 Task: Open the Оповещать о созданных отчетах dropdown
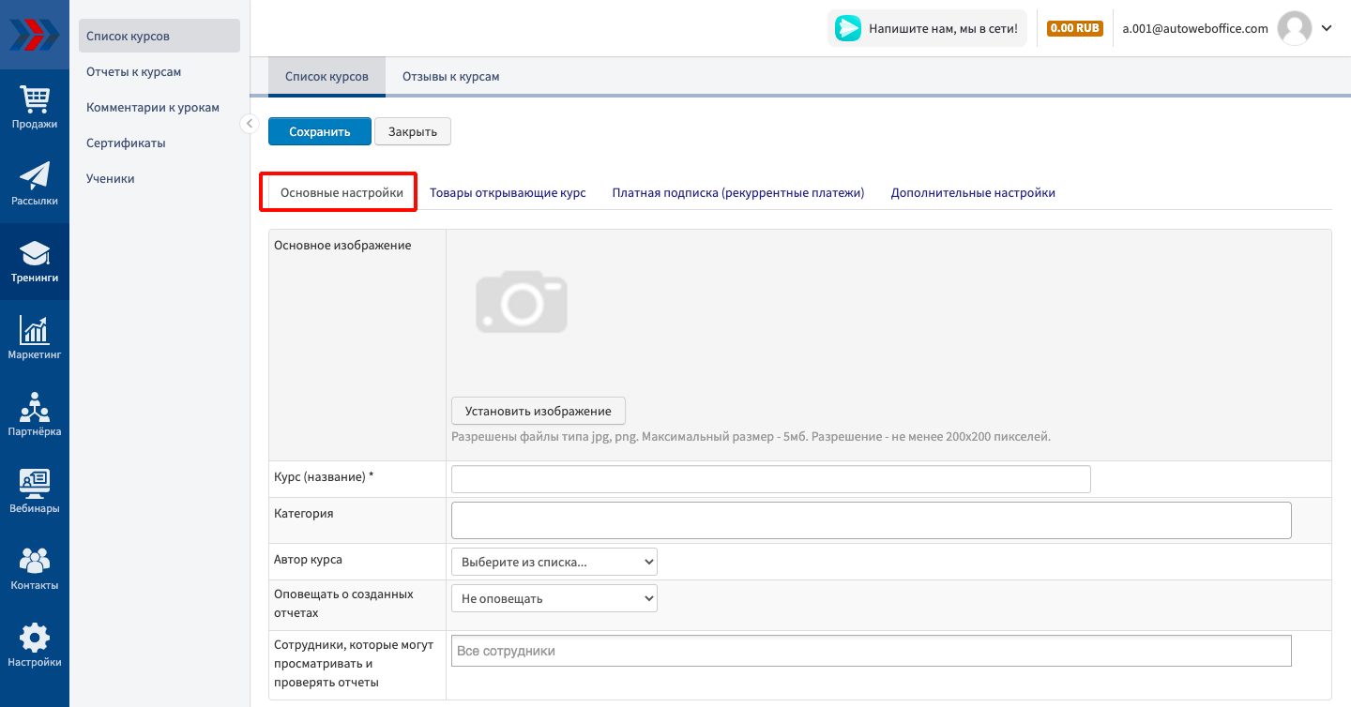pyautogui.click(x=554, y=598)
